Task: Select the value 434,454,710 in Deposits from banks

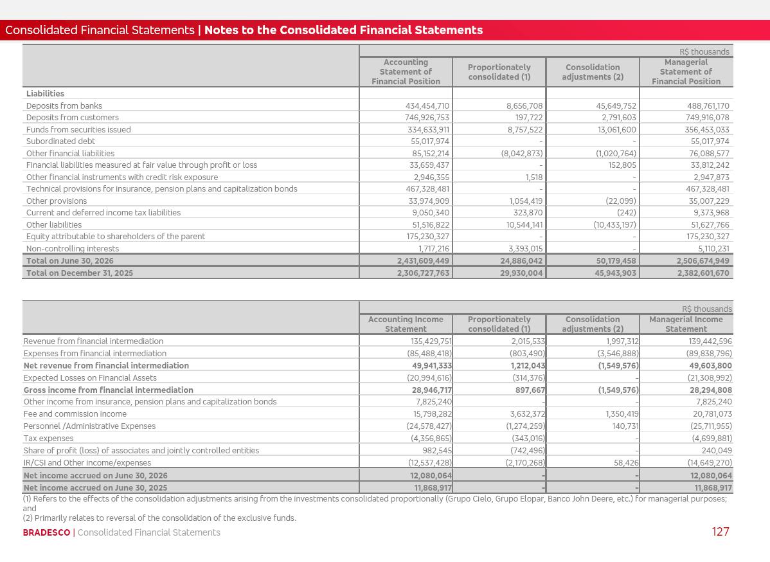Action: pos(427,105)
